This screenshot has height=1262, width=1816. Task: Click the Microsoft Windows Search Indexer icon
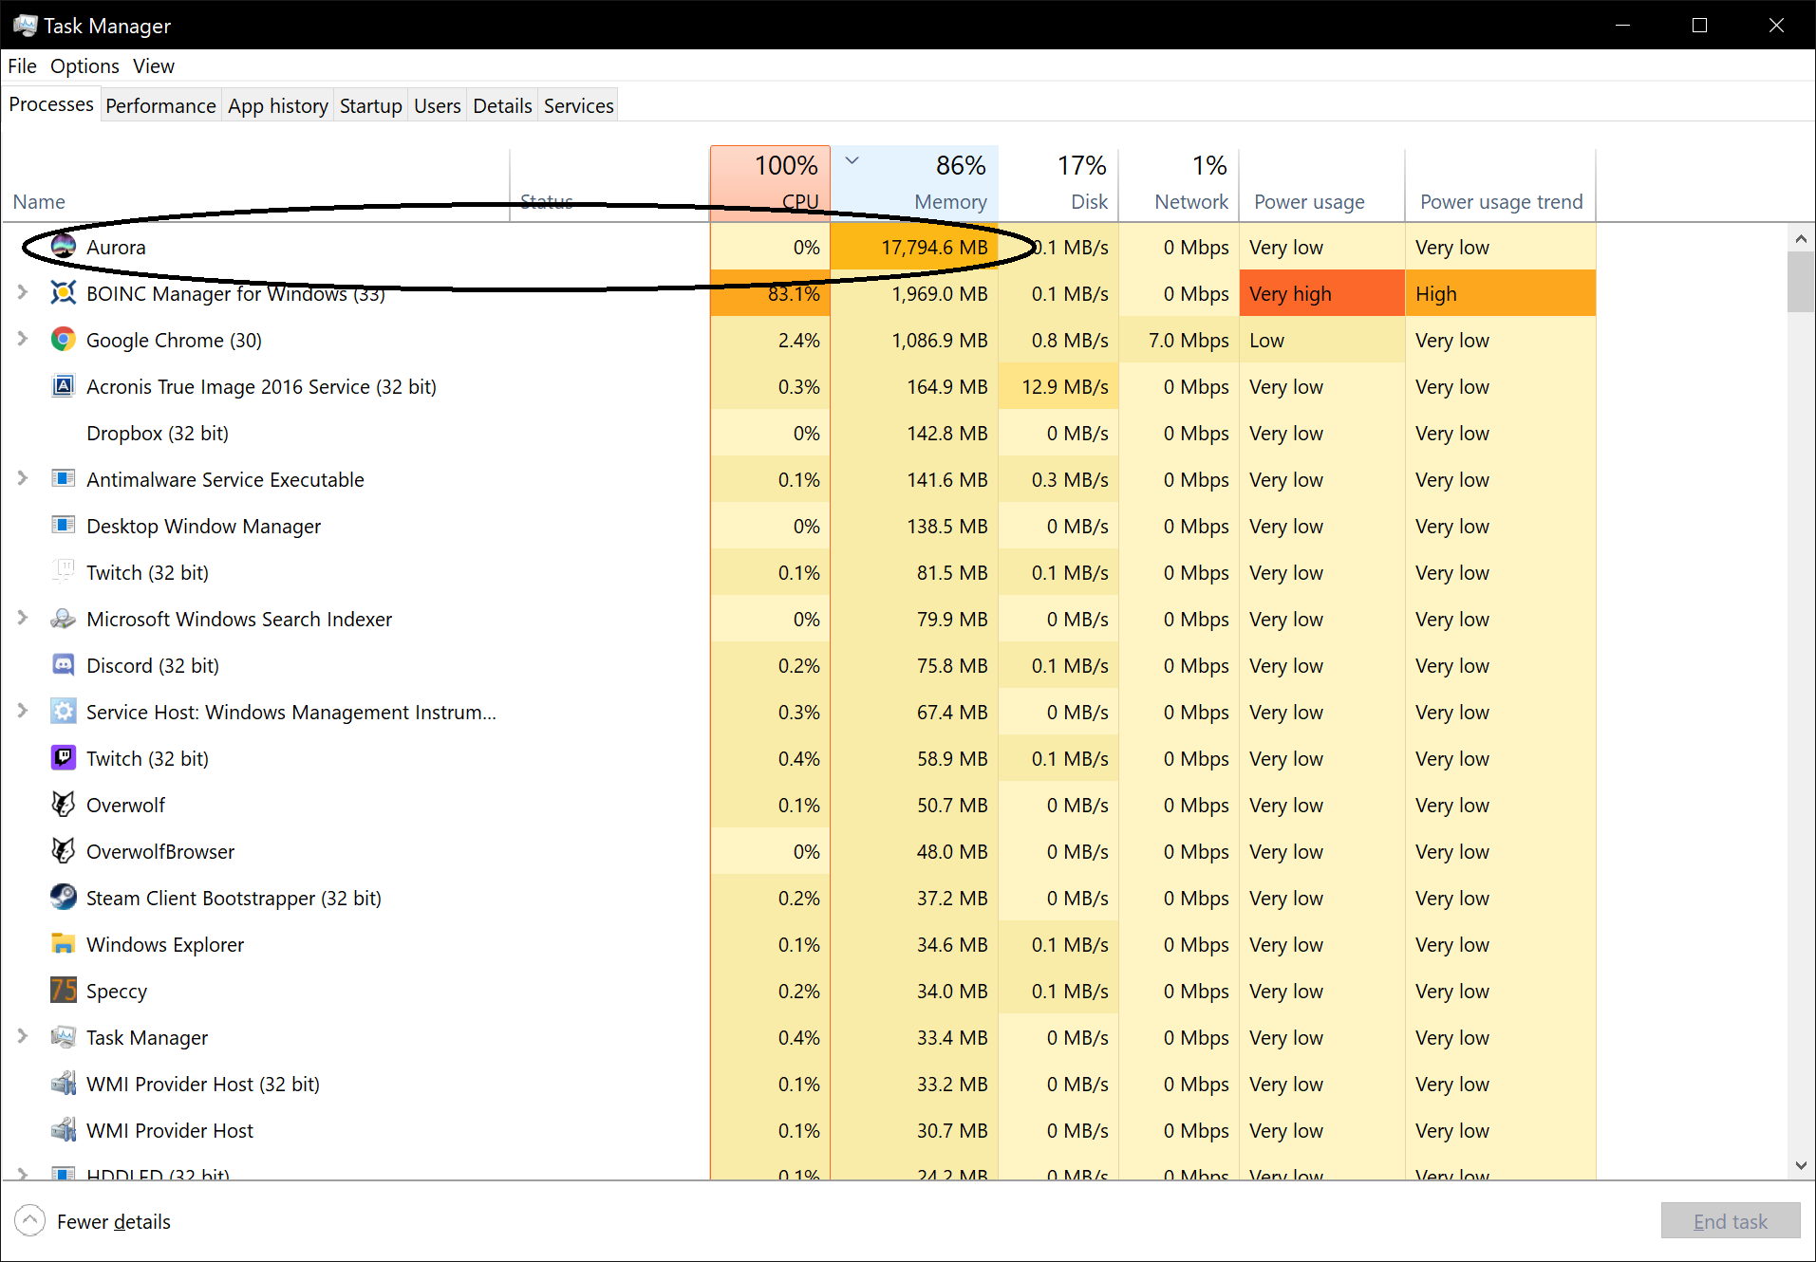click(64, 619)
